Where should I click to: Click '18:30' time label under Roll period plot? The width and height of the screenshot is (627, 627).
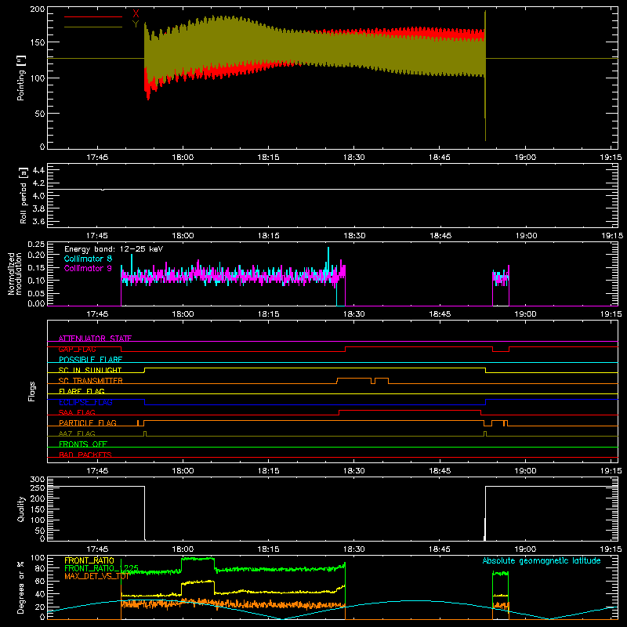pyautogui.click(x=354, y=236)
